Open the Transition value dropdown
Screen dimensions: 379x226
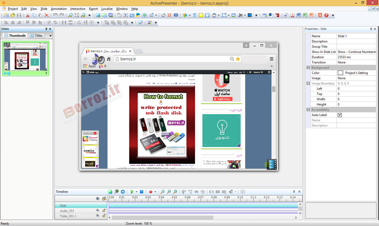(357, 62)
